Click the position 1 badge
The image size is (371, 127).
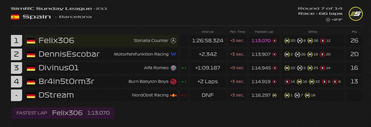16,41
